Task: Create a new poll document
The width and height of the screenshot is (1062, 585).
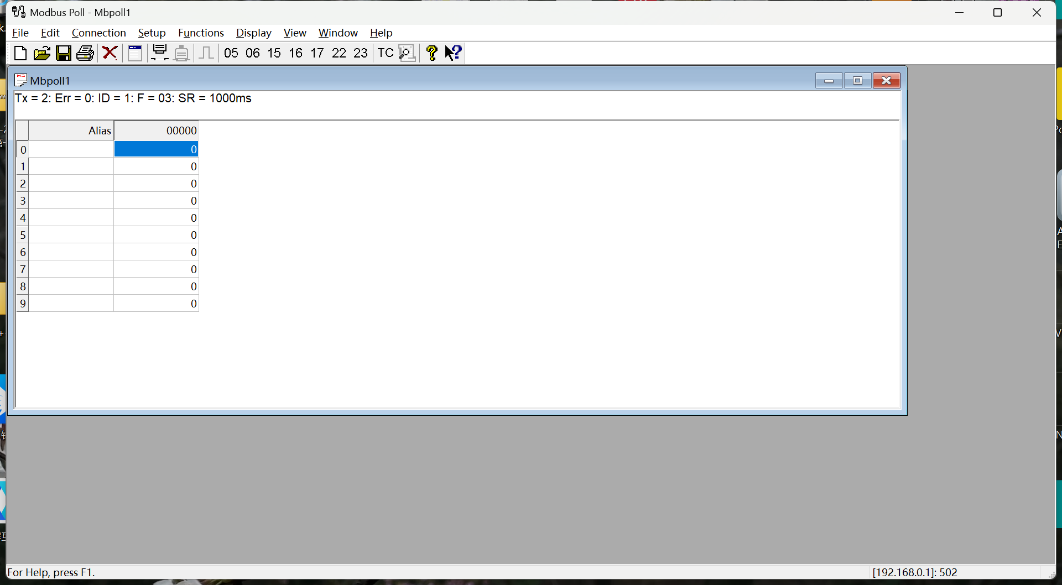Action: [x=20, y=53]
